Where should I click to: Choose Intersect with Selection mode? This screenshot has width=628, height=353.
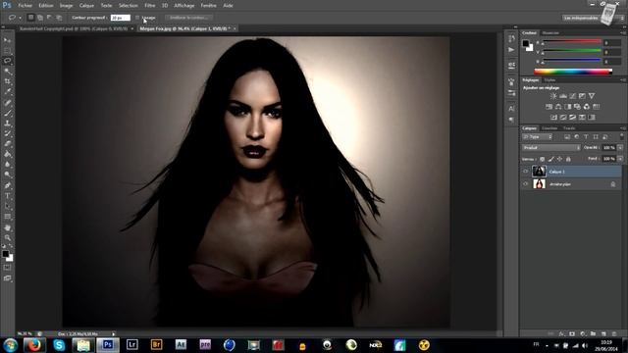pos(59,18)
